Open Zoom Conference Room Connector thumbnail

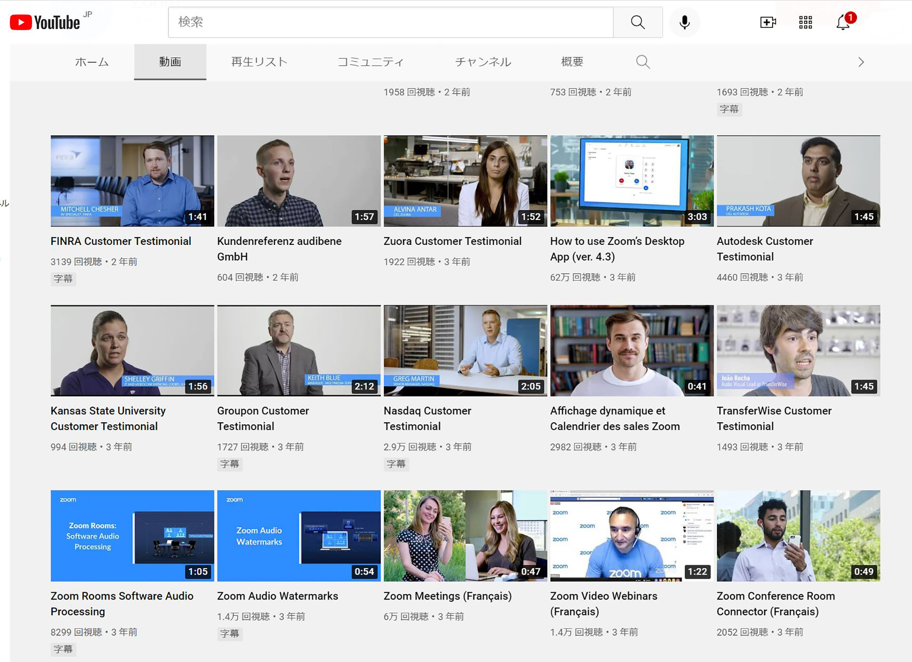click(x=798, y=536)
